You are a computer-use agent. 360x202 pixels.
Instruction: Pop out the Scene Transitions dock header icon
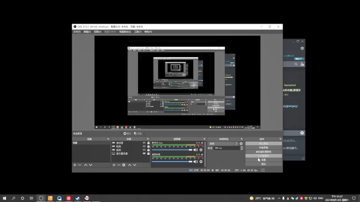point(242,139)
